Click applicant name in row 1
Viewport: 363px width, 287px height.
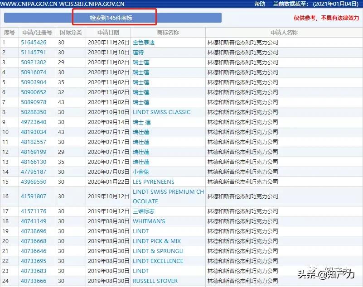click(x=243, y=42)
